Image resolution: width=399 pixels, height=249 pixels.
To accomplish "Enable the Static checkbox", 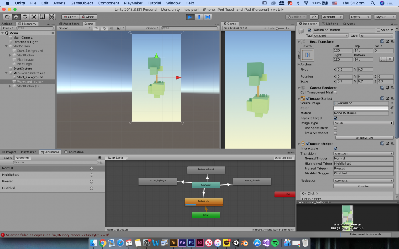I will (x=378, y=30).
